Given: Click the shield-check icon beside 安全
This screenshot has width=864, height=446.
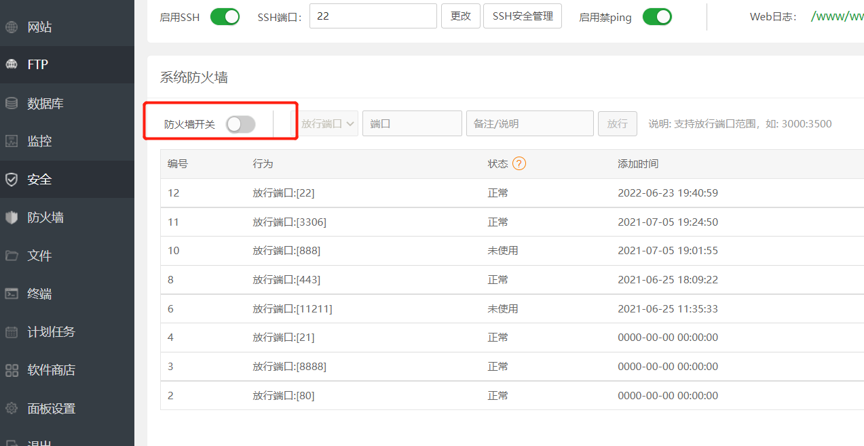Looking at the screenshot, I should tap(12, 180).
